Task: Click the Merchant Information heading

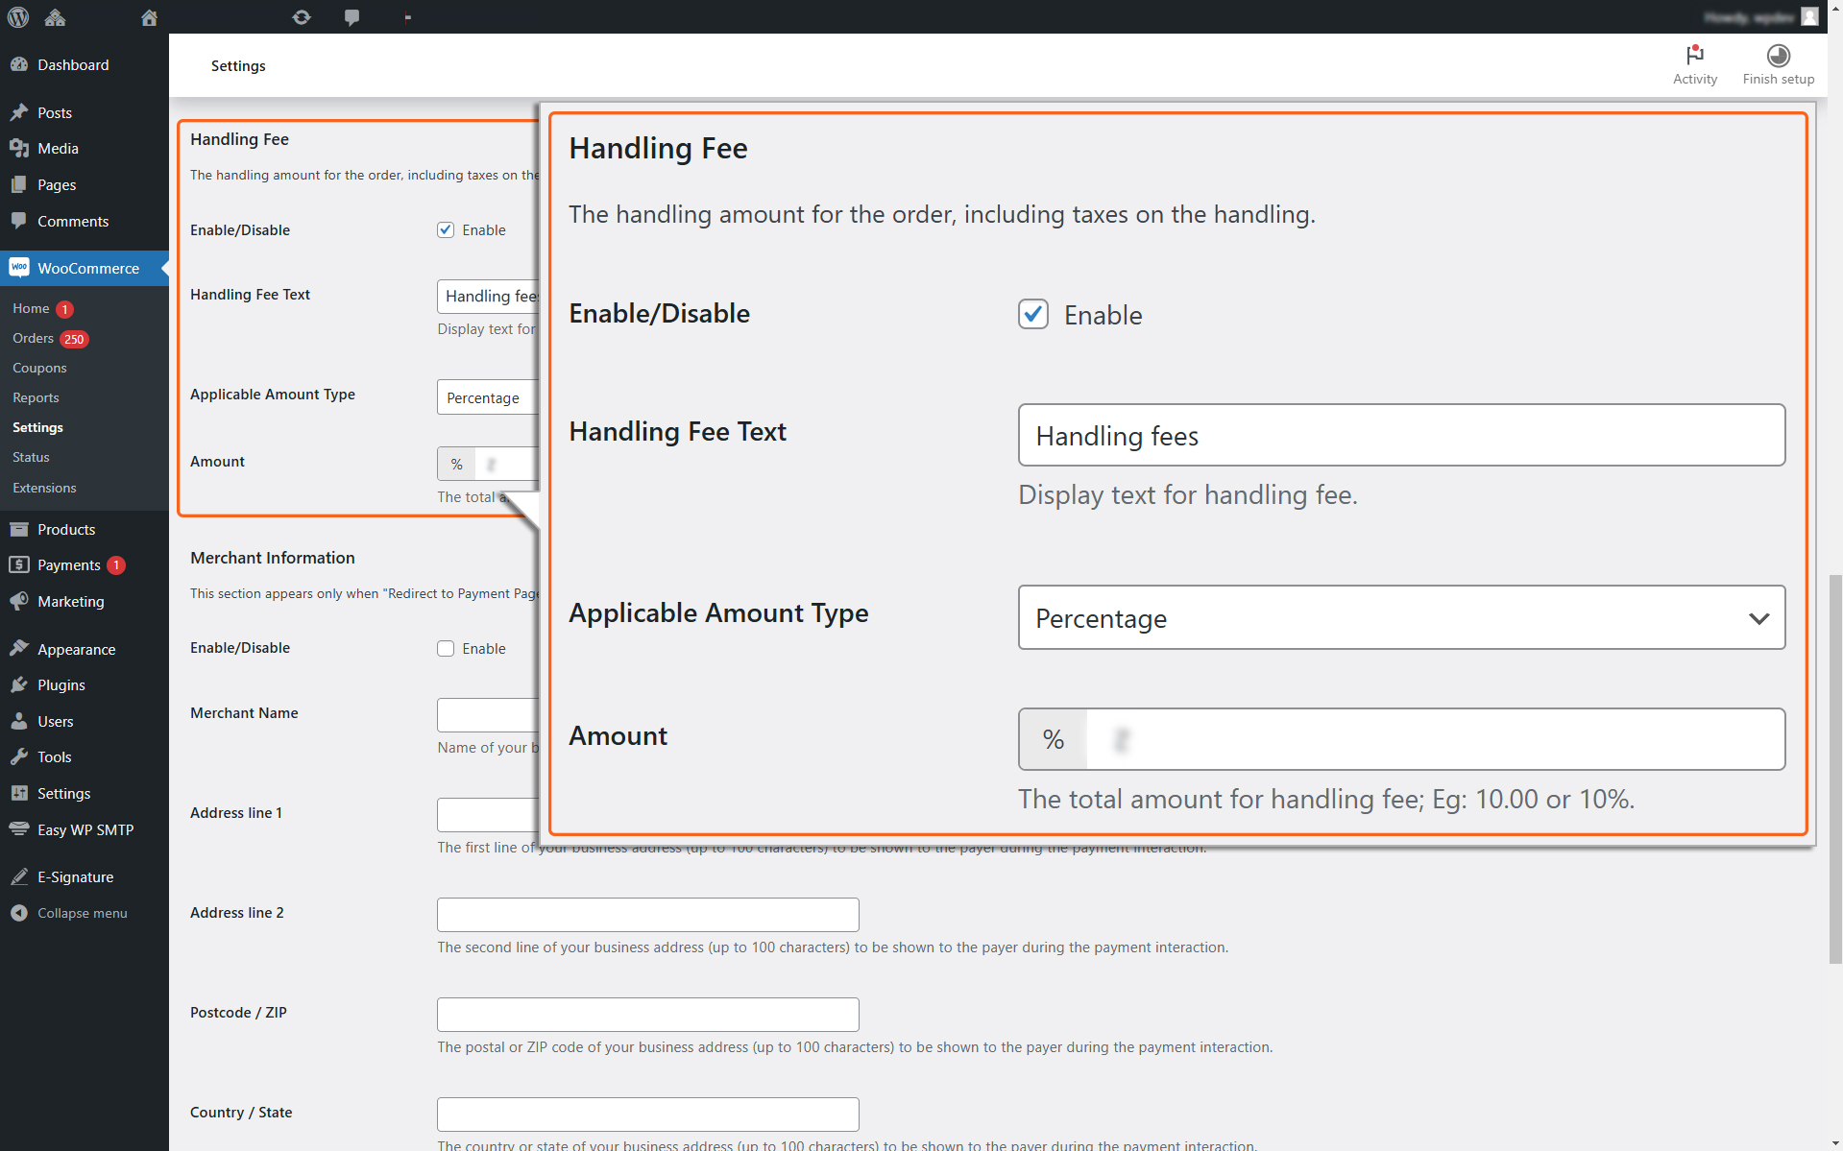Action: [273, 558]
